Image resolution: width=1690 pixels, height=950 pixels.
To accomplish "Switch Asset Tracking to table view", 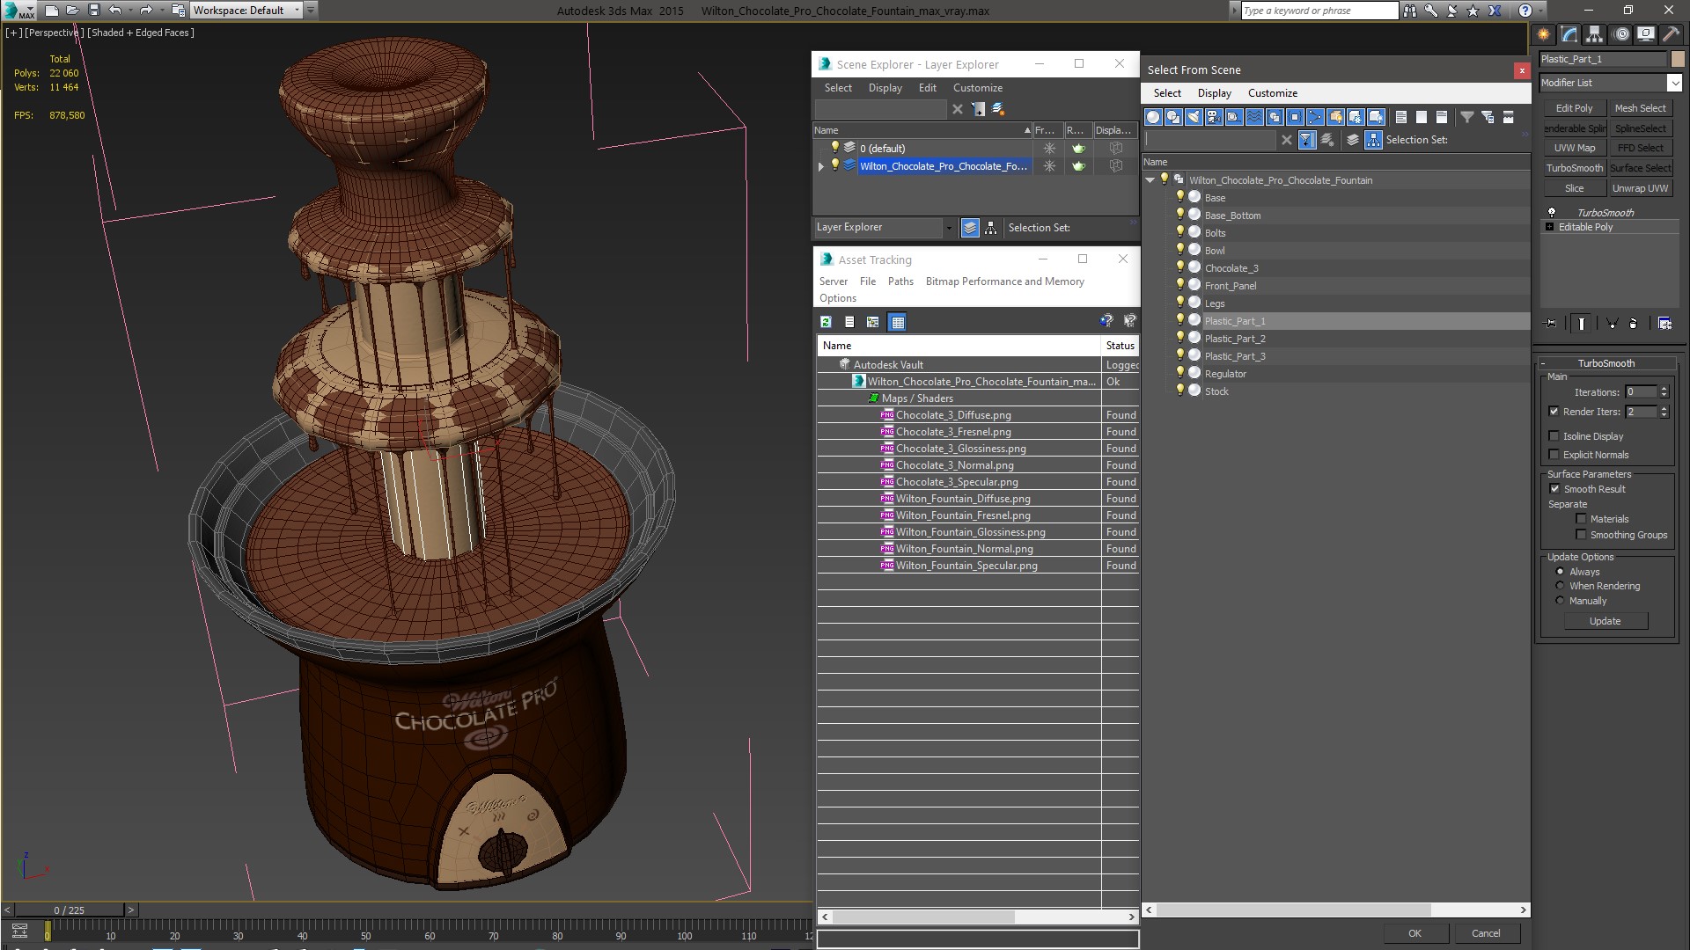I will [x=897, y=322].
